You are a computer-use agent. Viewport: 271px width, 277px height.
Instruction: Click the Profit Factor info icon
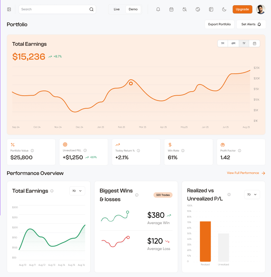coord(240,151)
